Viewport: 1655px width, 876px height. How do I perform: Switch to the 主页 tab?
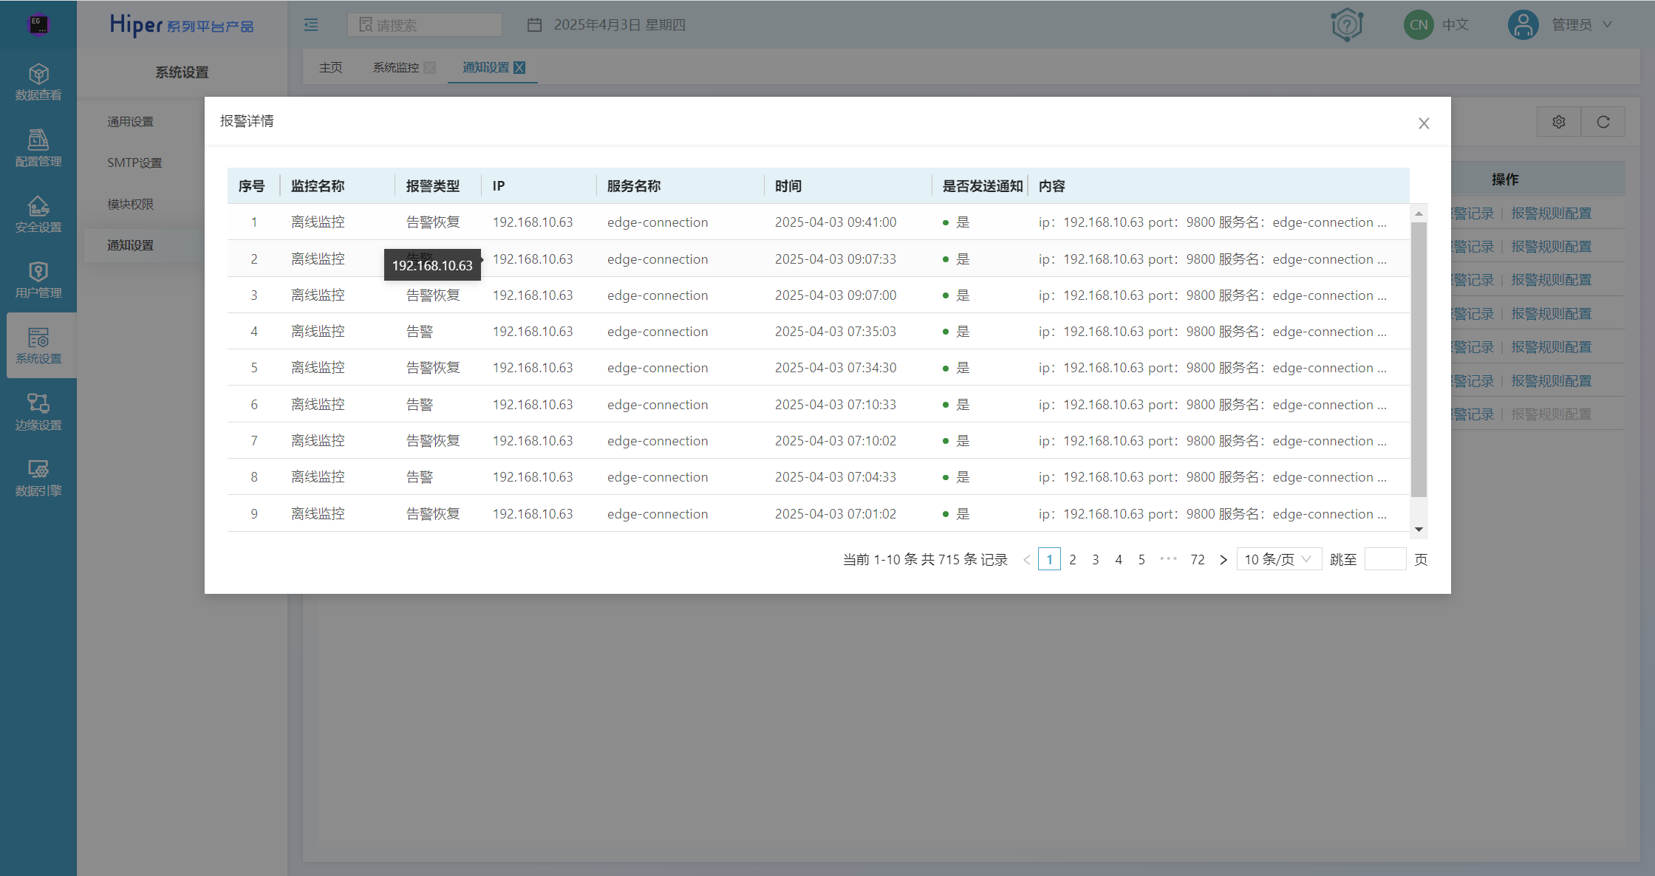pos(331,68)
